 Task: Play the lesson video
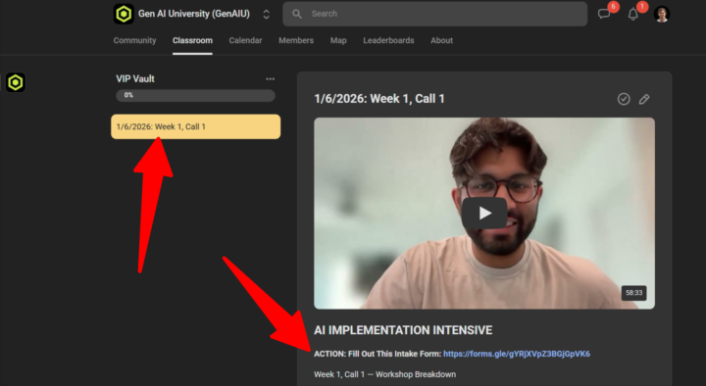point(484,213)
